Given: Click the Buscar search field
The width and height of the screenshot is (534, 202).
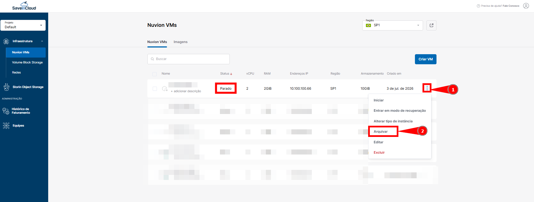Looking at the screenshot, I should coord(189,59).
